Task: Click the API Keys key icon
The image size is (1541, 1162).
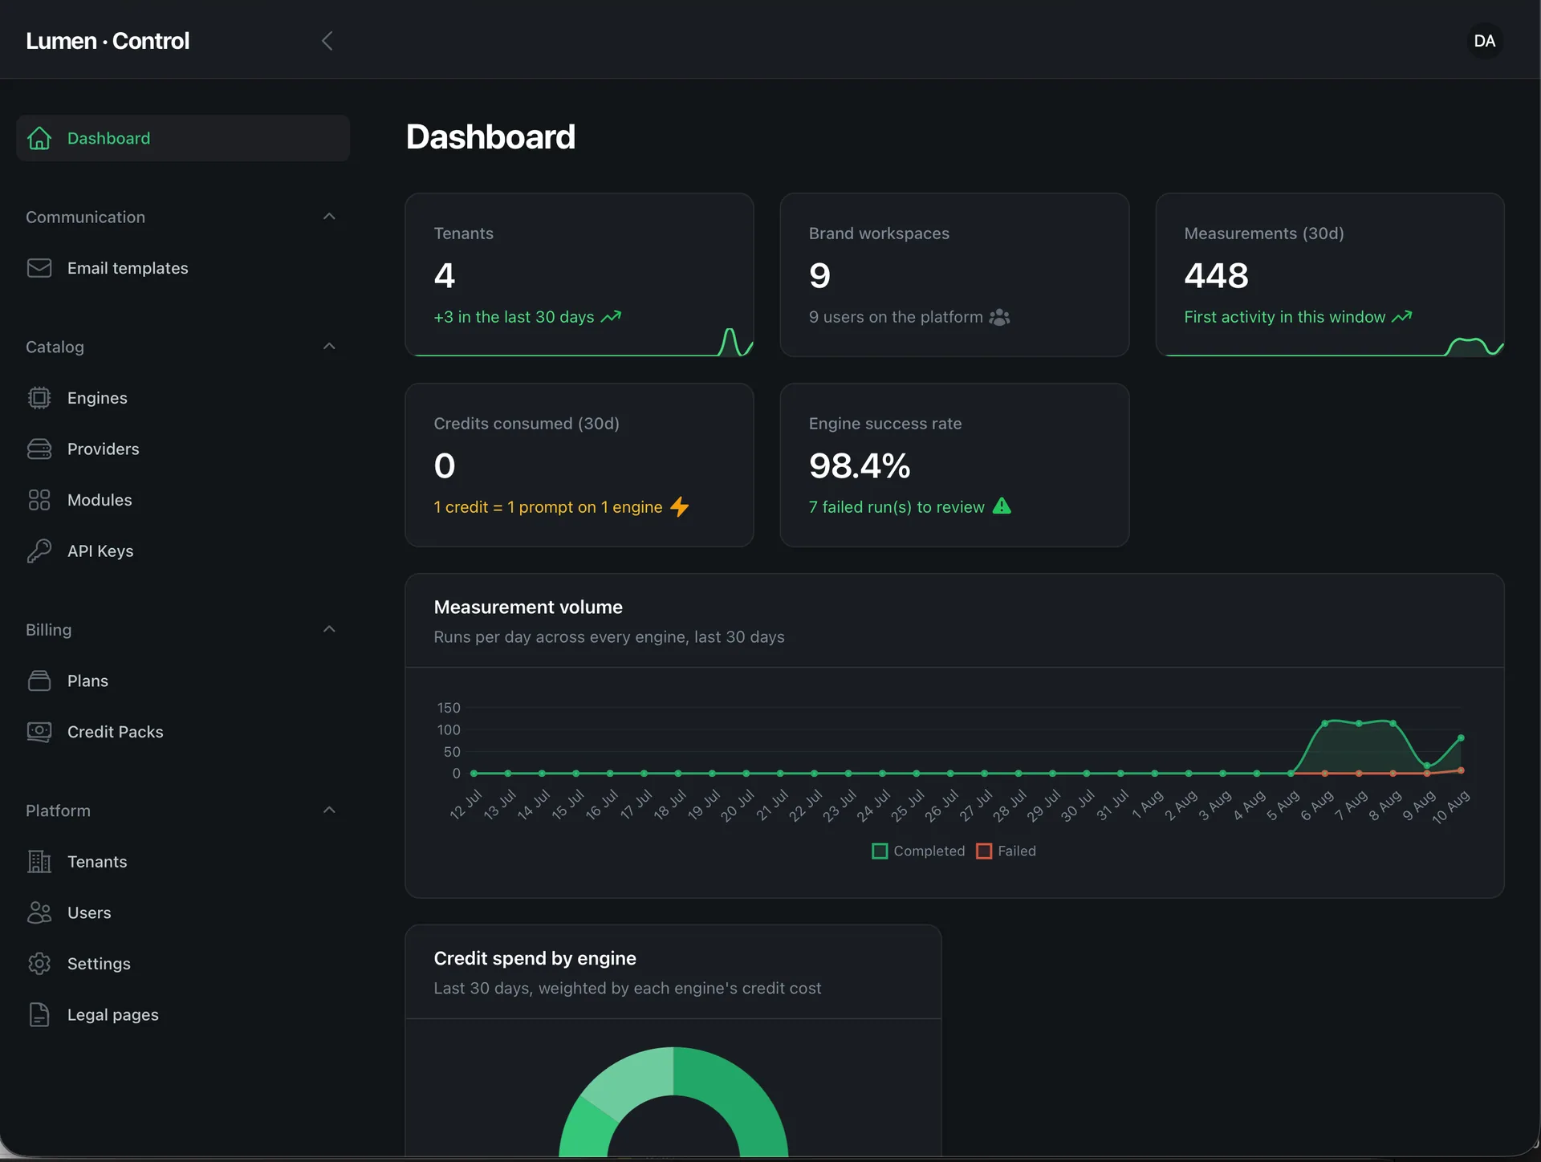Action: (x=39, y=551)
